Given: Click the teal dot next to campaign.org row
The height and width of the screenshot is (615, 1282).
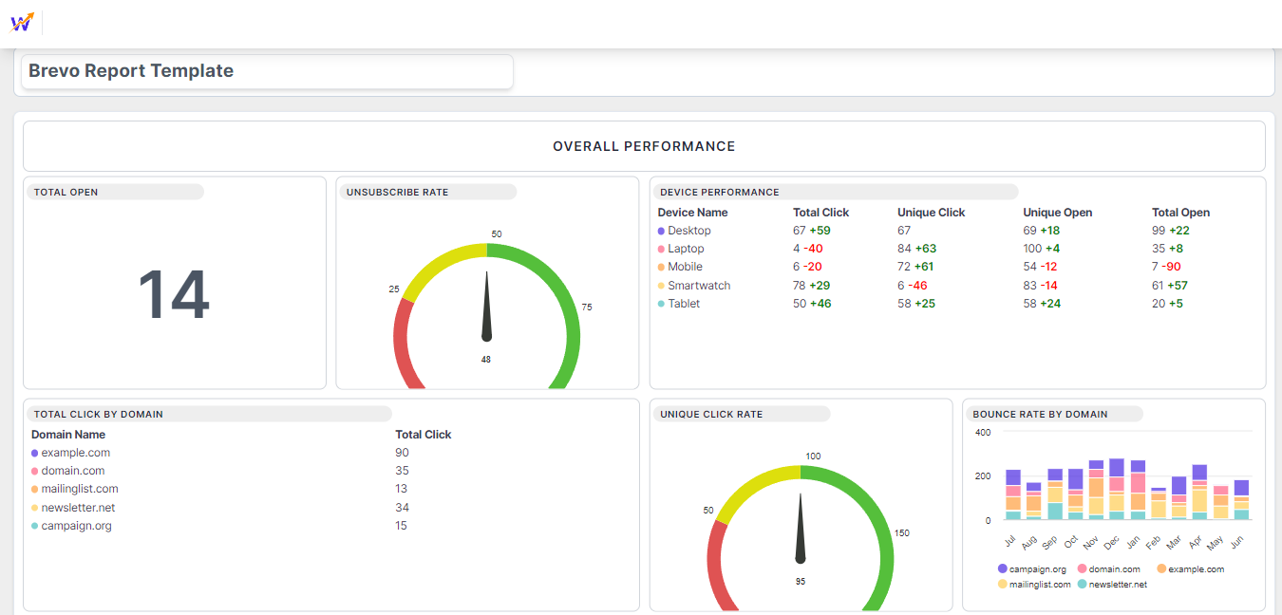Looking at the screenshot, I should 35,527.
